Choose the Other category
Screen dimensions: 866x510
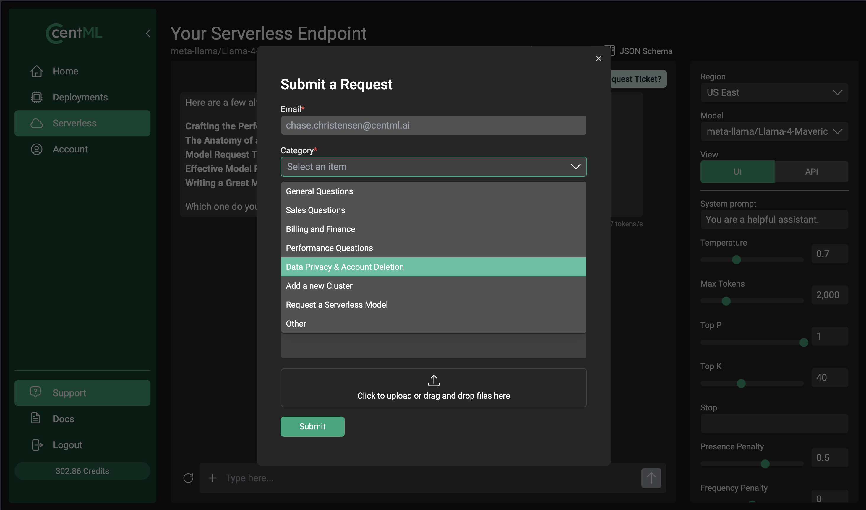tap(433, 323)
